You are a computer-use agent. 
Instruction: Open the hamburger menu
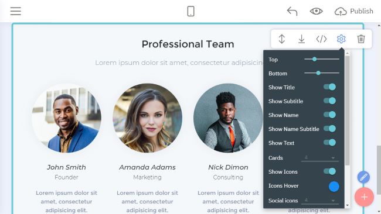tap(16, 11)
